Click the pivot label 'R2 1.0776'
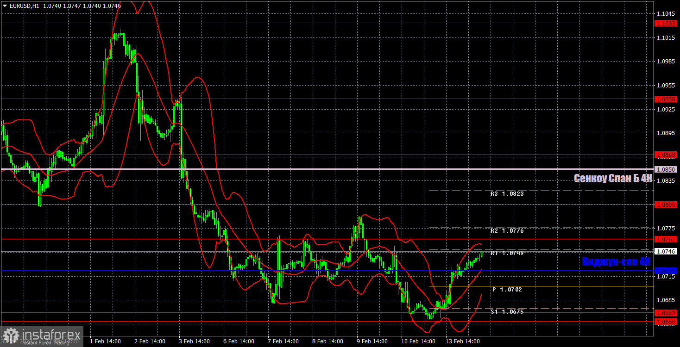680x347 pixels. click(507, 230)
